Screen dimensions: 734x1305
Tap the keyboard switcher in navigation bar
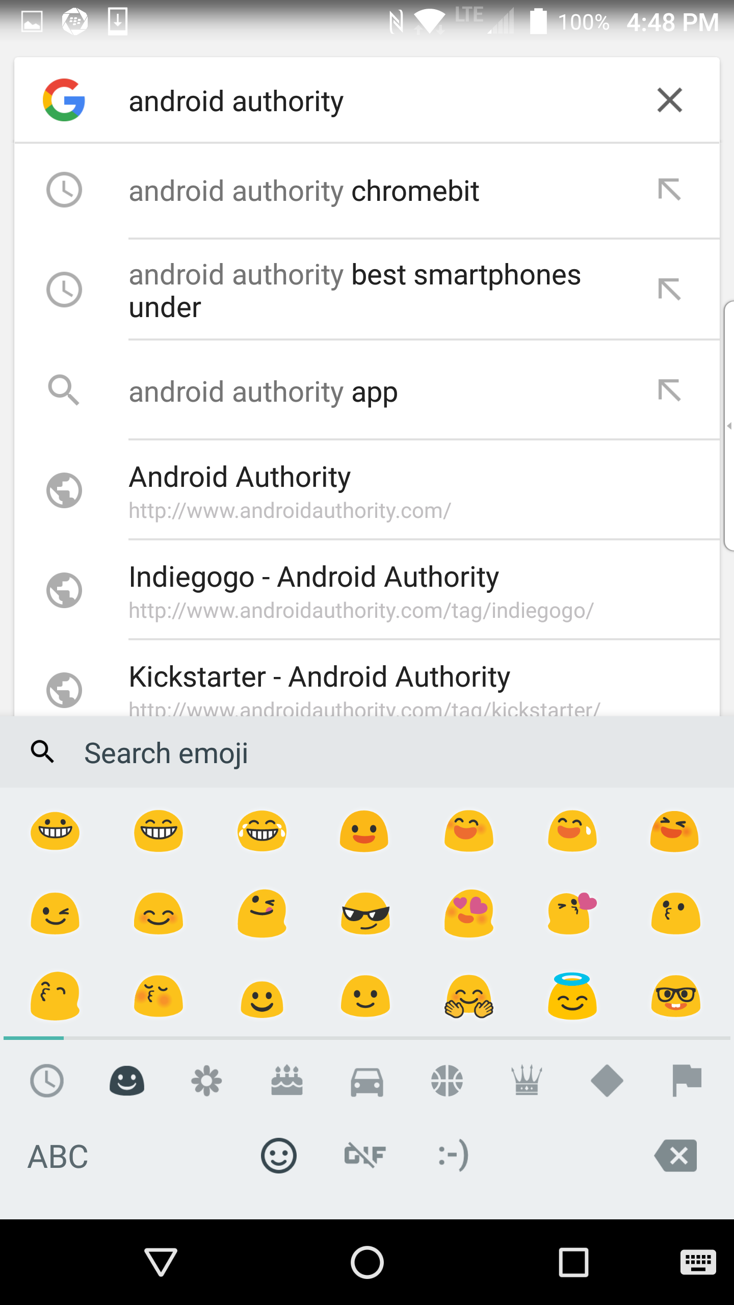coord(698,1262)
